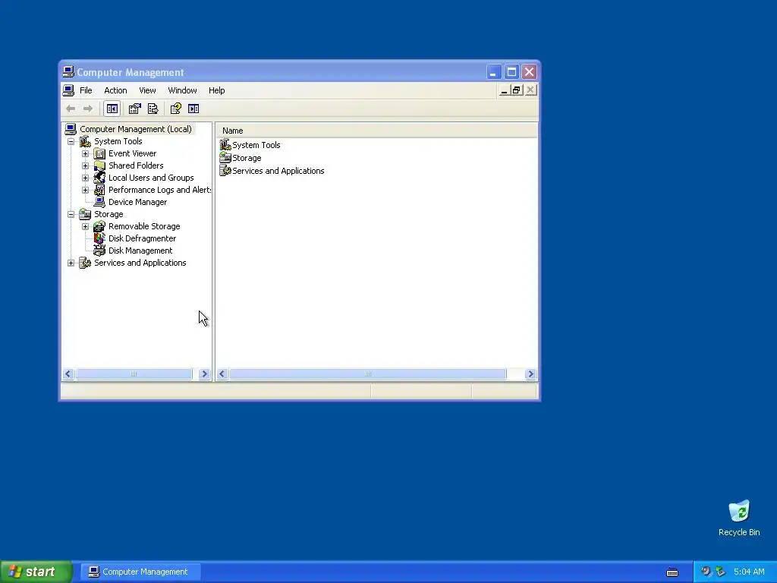
Task: Click right pane horizontal scroll-left arrow
Action: 222,373
